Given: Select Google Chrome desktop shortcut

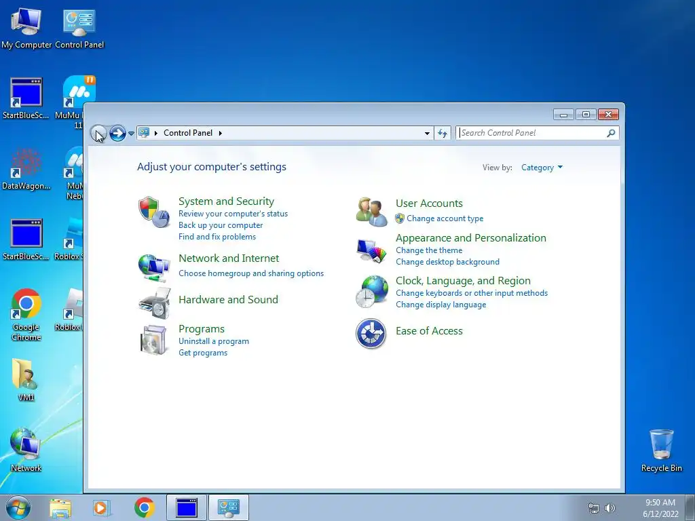Looking at the screenshot, I should tap(26, 315).
